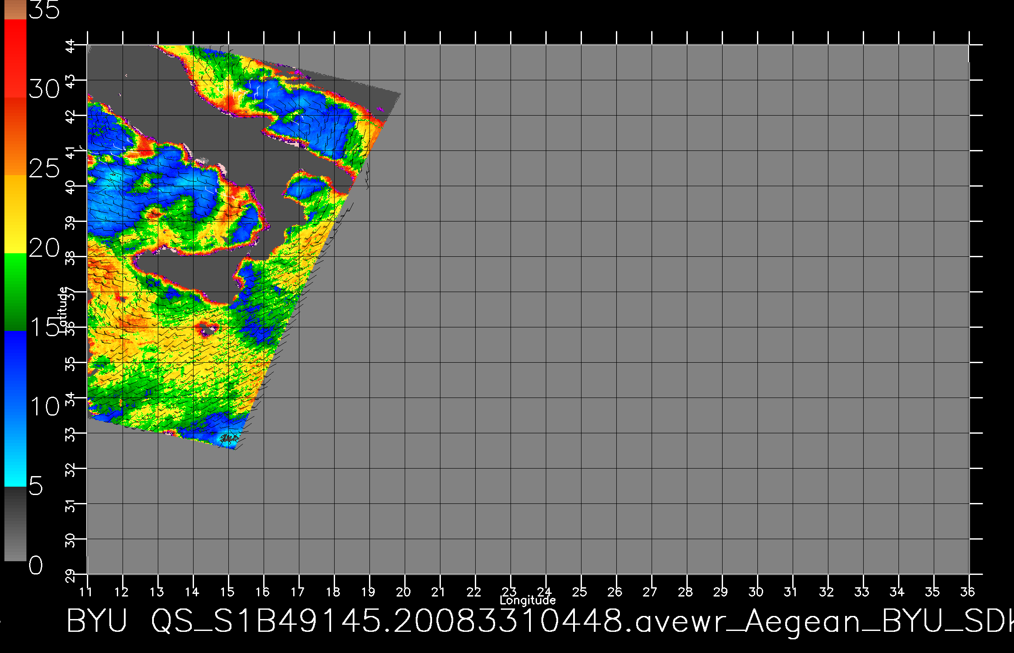Click latitude axis label "42"
The image size is (1014, 653).
(71, 117)
